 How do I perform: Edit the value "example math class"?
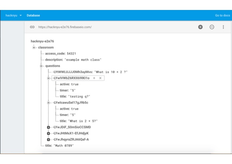[x=83, y=60]
